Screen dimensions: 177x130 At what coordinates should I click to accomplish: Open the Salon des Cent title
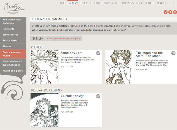tap(72, 53)
